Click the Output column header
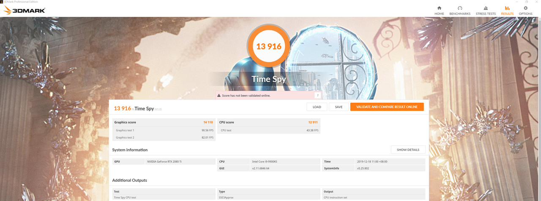Image resolution: width=541 pixels, height=201 pixels. click(x=374, y=191)
